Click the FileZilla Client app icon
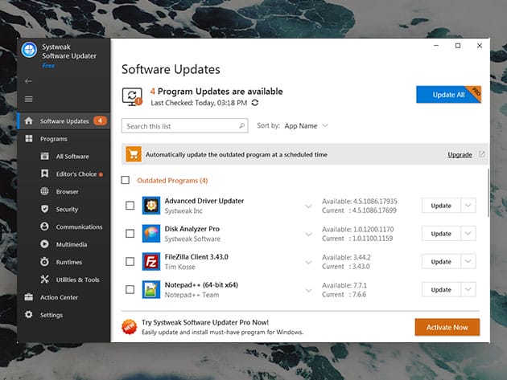 point(151,262)
